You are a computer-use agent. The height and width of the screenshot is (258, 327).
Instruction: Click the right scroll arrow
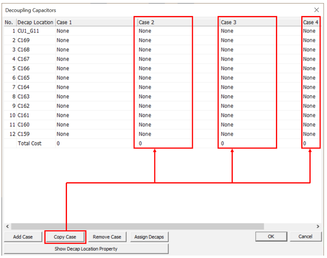pyautogui.click(x=318, y=227)
